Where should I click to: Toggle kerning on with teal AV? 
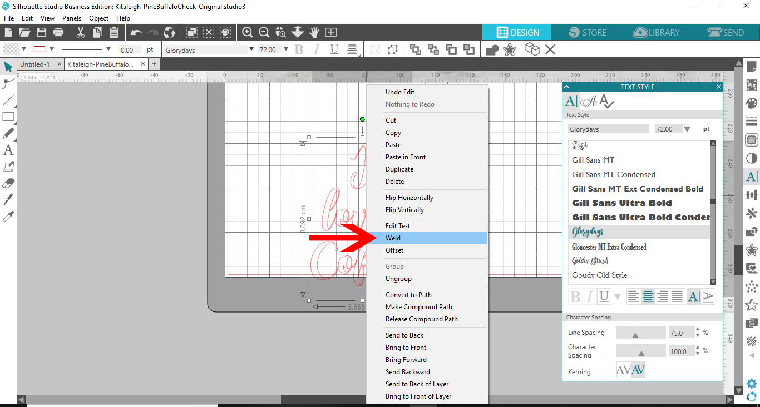(x=638, y=370)
